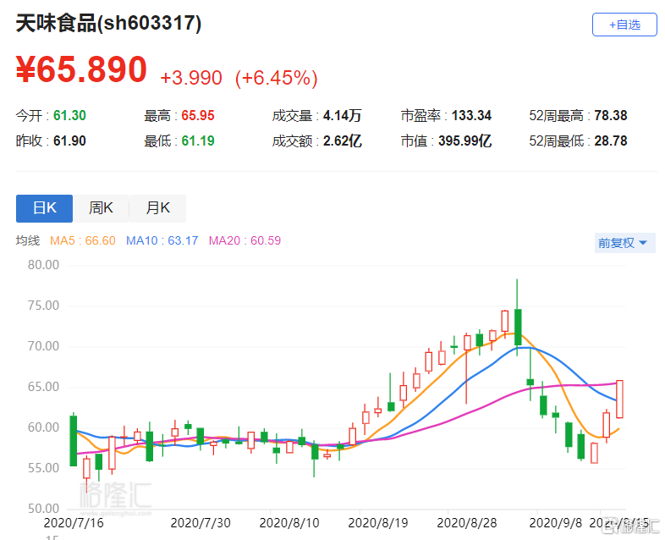Click the 2020/7/16 date axis label

[74, 523]
